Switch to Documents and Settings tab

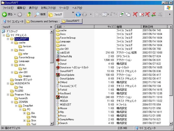42,21
